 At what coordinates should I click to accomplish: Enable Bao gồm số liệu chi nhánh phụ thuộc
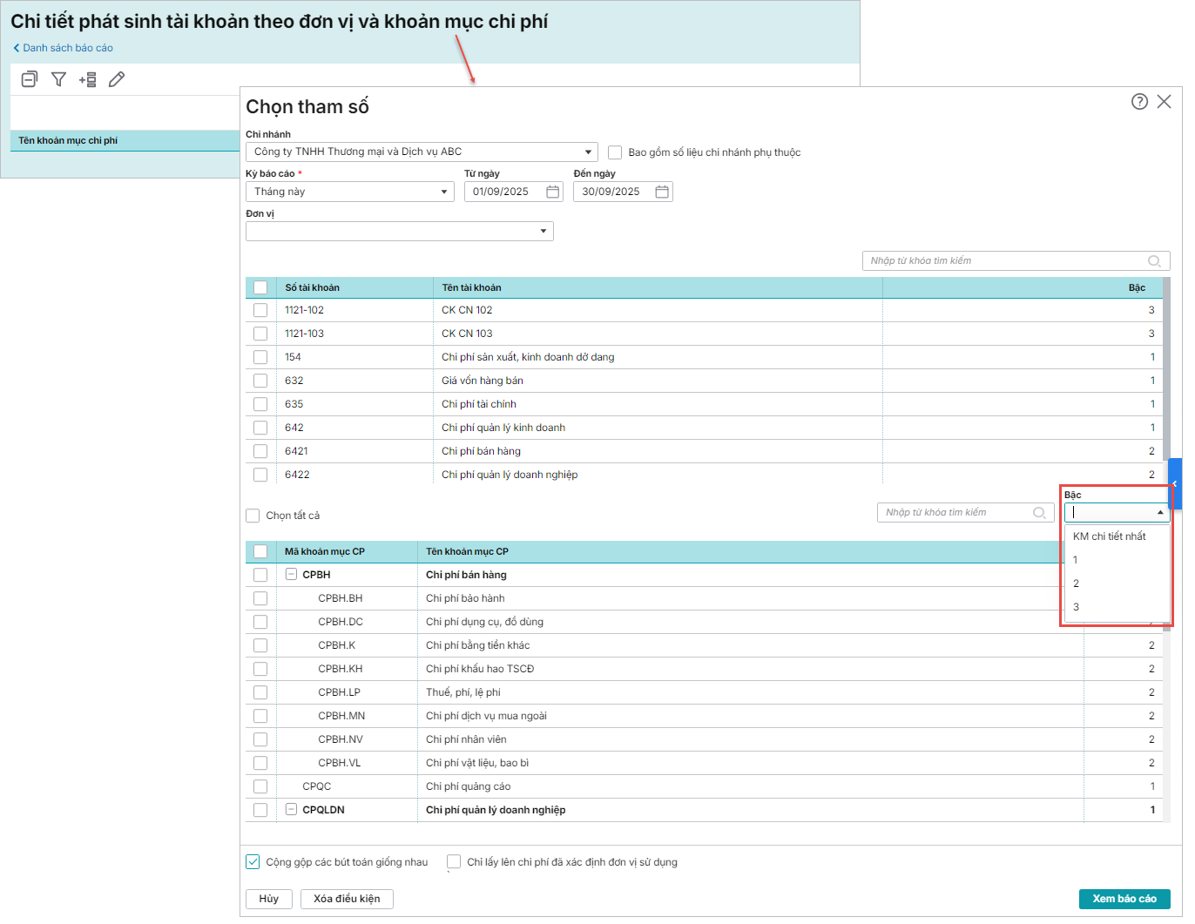[615, 152]
